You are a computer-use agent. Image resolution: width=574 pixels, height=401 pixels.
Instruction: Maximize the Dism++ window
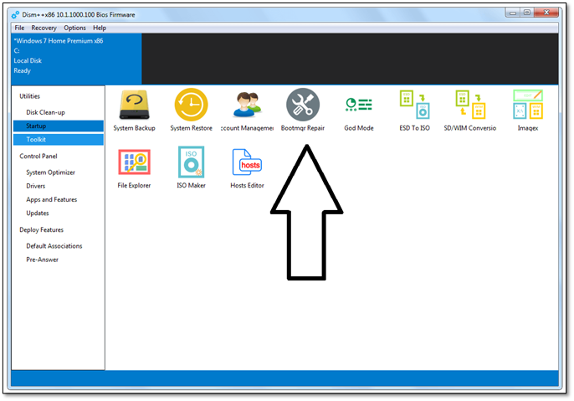tap(527, 13)
